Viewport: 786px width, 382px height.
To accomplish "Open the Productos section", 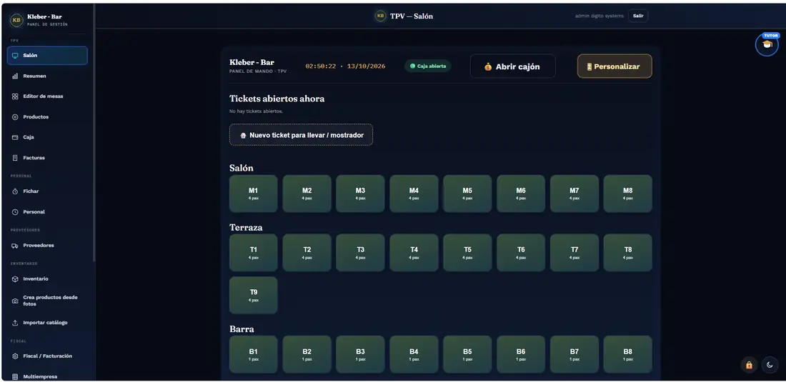I will tap(48, 116).
